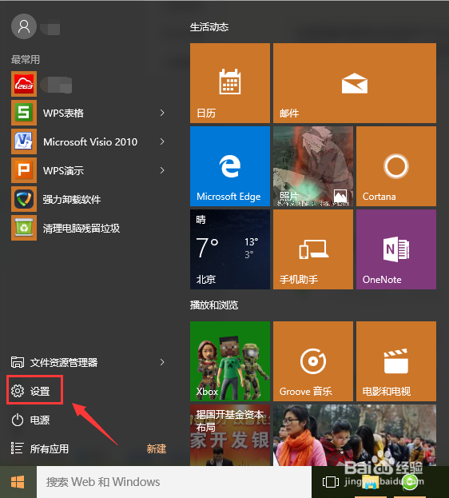Expand 文件资源管理器 jump list arrow
This screenshot has height=498, width=449.
162,362
